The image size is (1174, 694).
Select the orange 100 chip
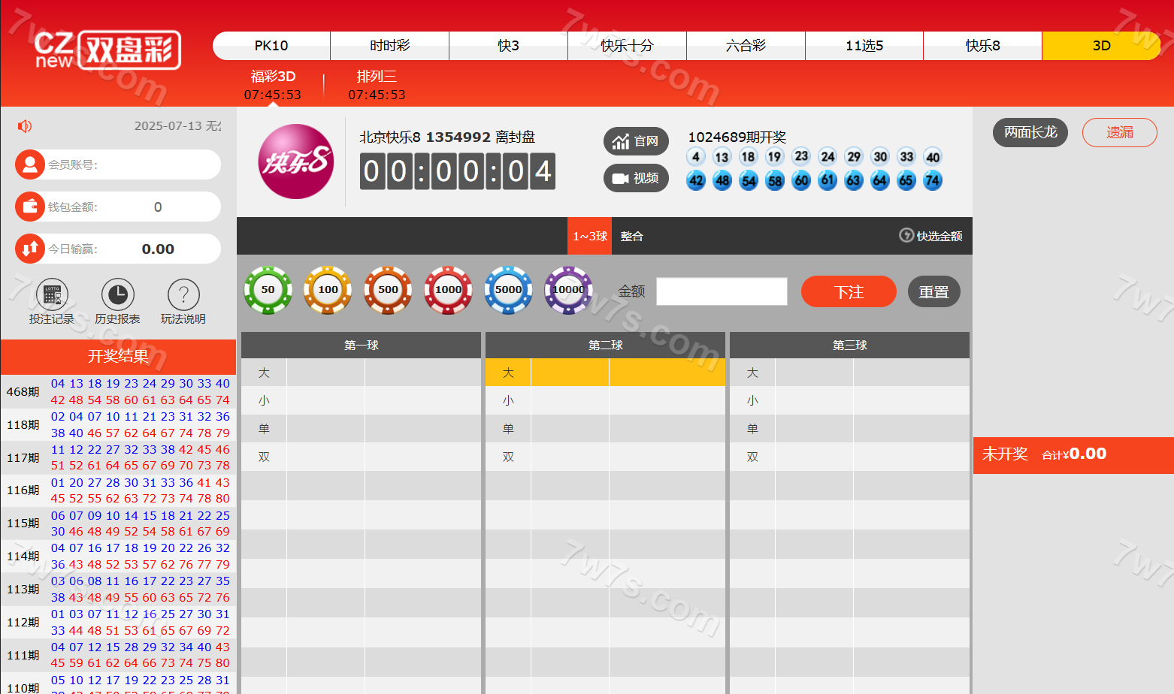328,290
